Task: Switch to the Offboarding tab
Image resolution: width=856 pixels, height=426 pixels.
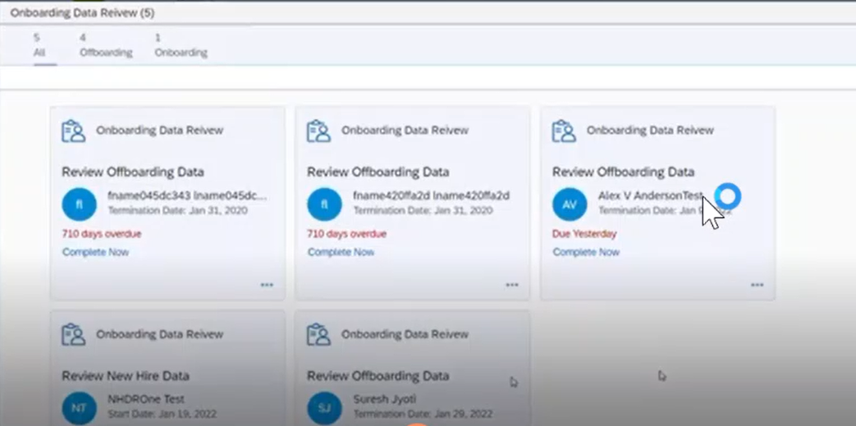Action: pos(106,45)
